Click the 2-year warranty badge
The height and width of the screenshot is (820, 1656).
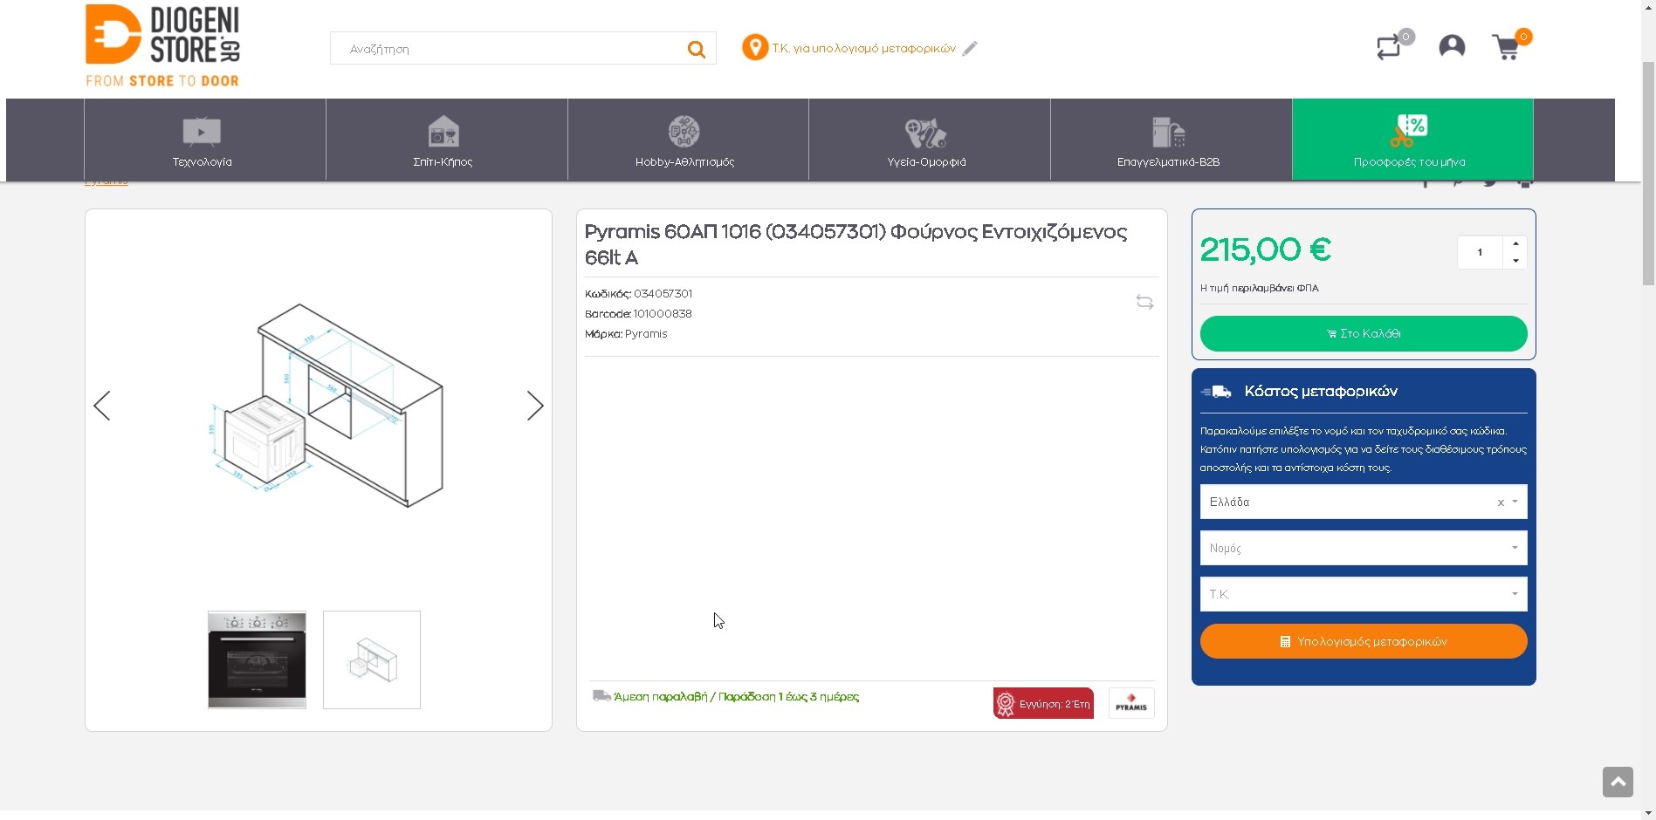coord(1043,703)
